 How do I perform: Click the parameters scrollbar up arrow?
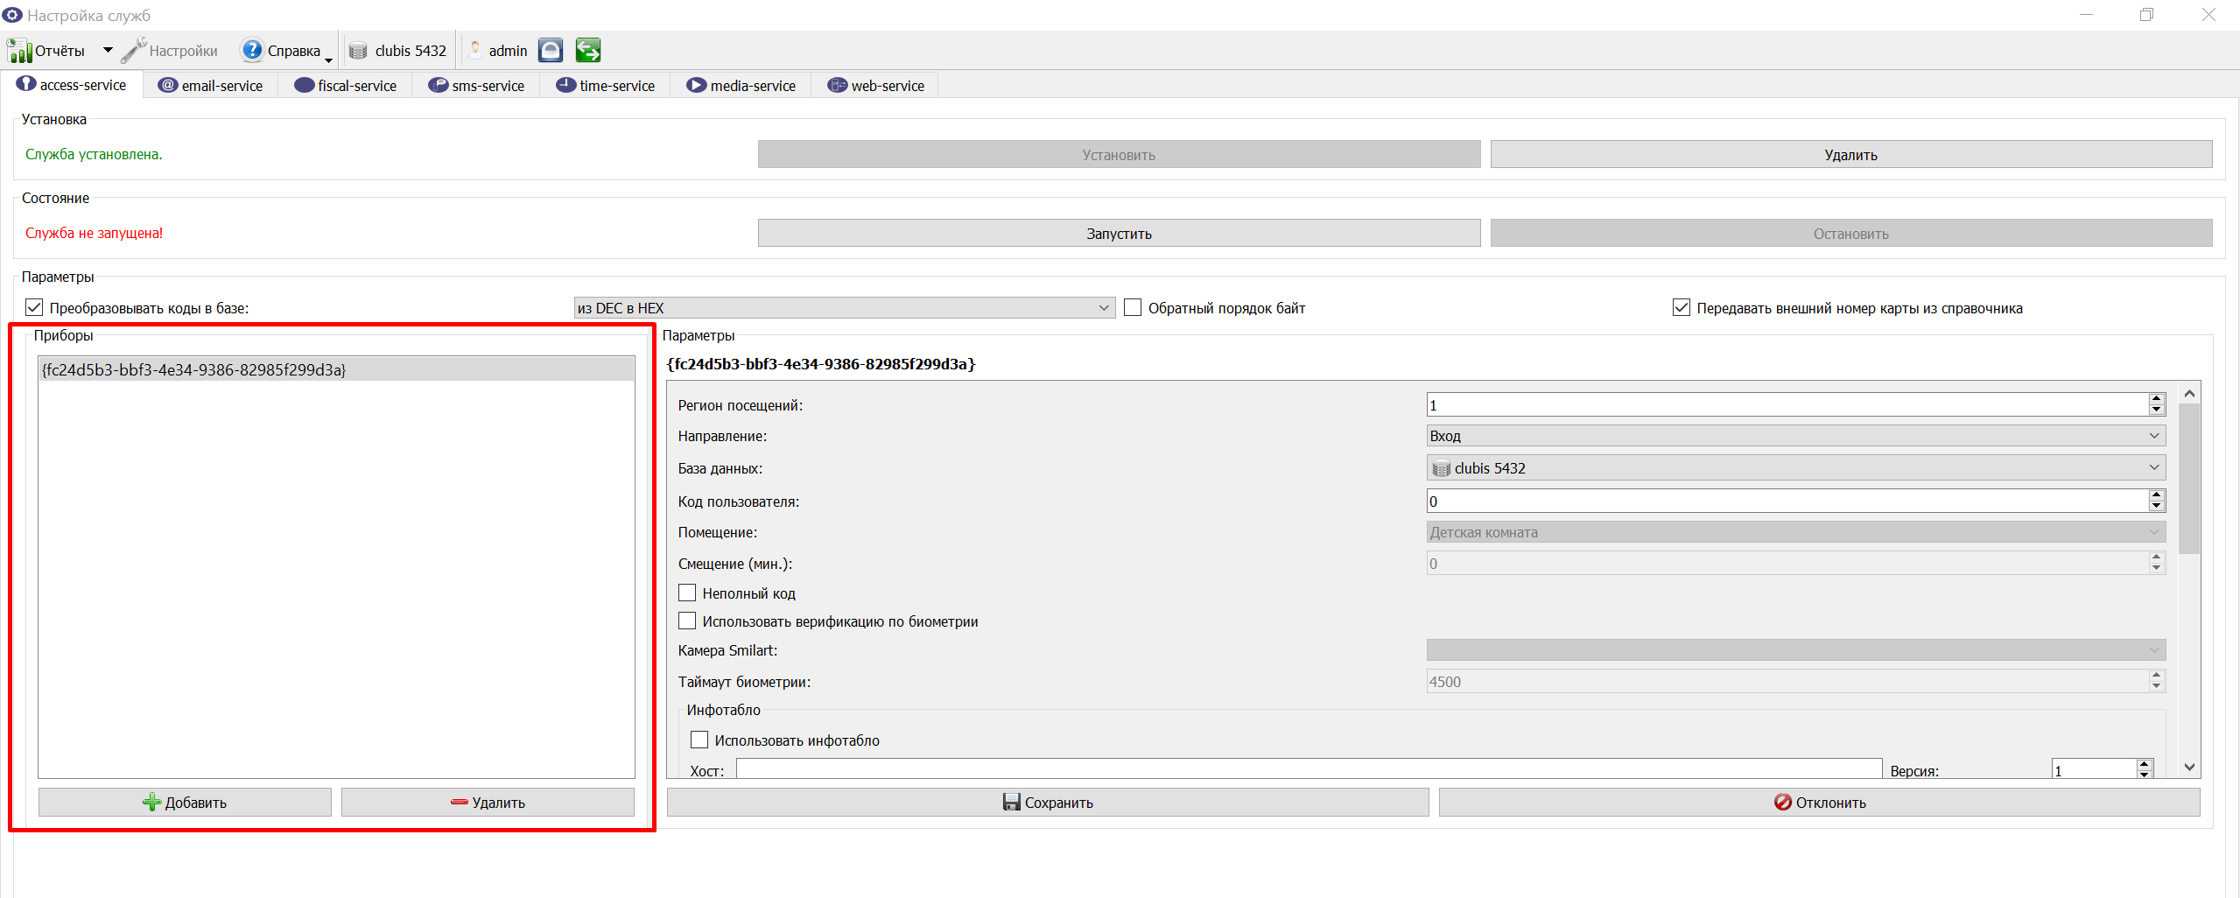[2189, 393]
